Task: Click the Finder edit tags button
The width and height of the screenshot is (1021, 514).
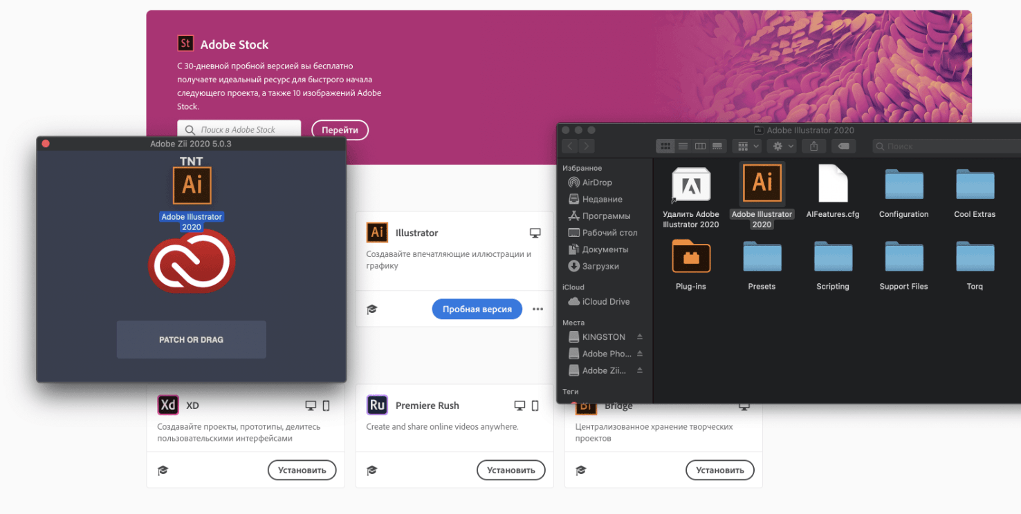Action: coord(844,146)
